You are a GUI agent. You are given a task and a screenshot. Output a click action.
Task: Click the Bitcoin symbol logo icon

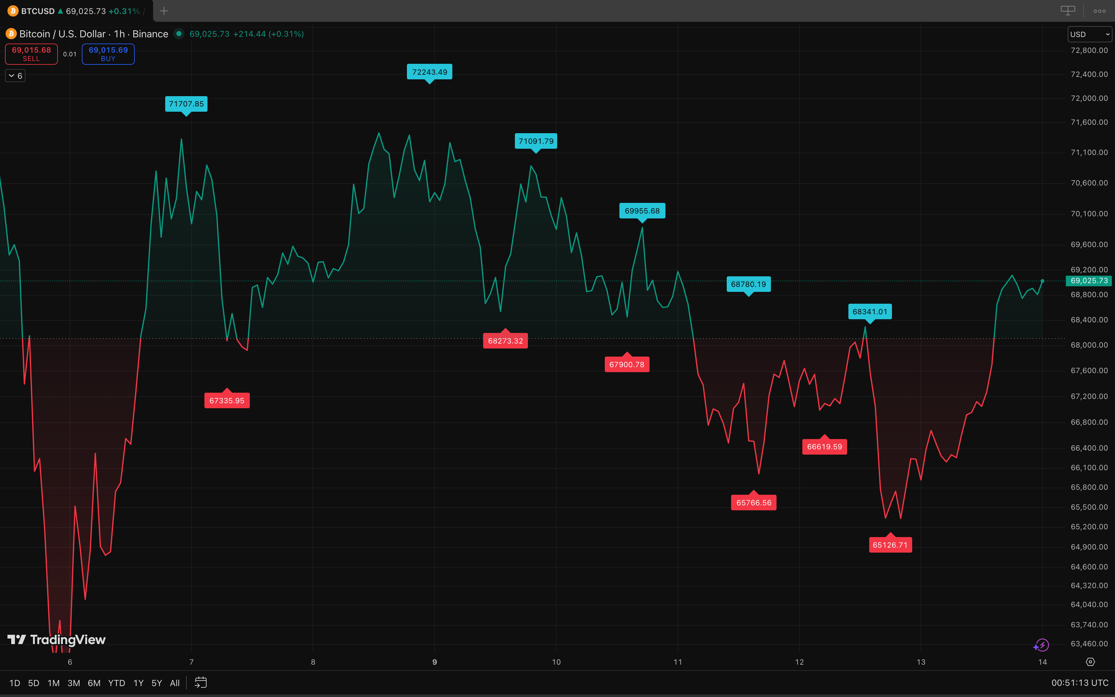[11, 34]
